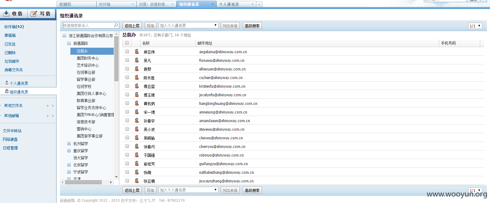Click the contact icon for 宋一博
Screen dimensions: 490x203
pyautogui.click(x=137, y=112)
